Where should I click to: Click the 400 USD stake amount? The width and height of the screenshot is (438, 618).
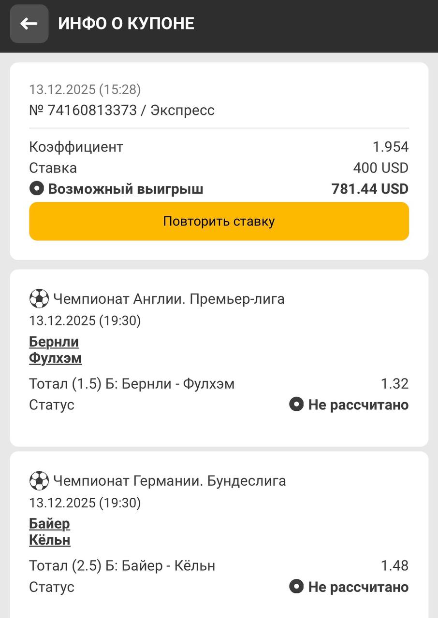[380, 168]
